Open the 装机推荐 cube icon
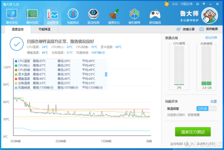Image resolution: width=224 pixels, height=150 pixels. point(134,14)
